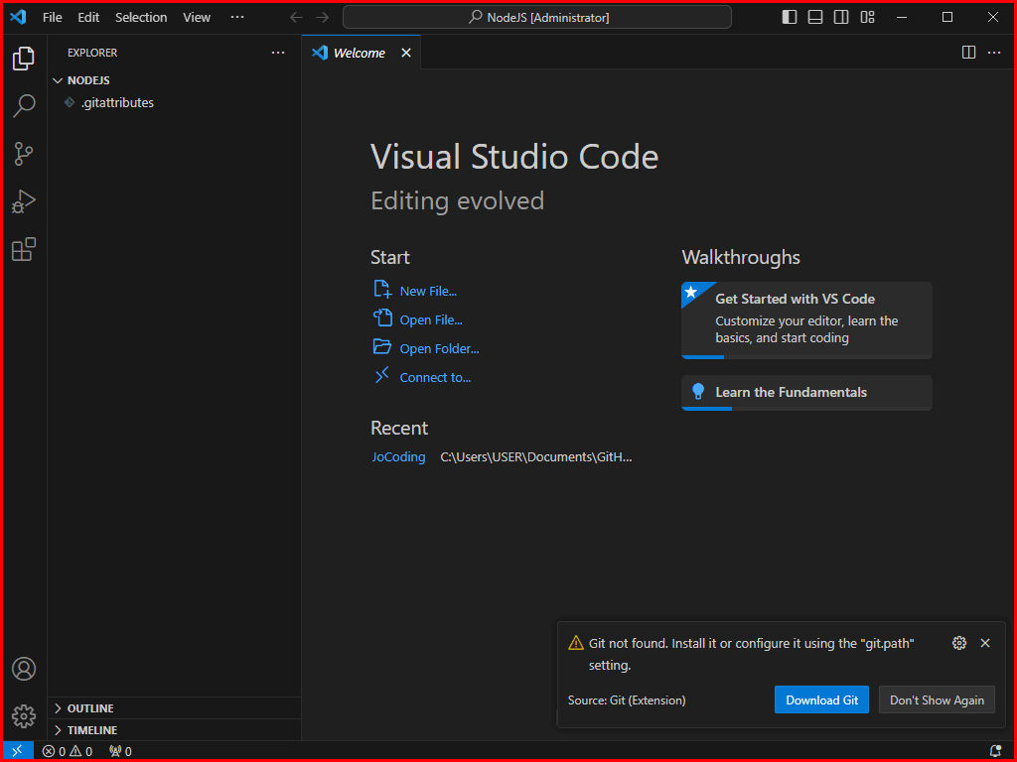This screenshot has width=1017, height=762.
Task: Toggle the primary side bar layout icon
Action: [x=790, y=17]
